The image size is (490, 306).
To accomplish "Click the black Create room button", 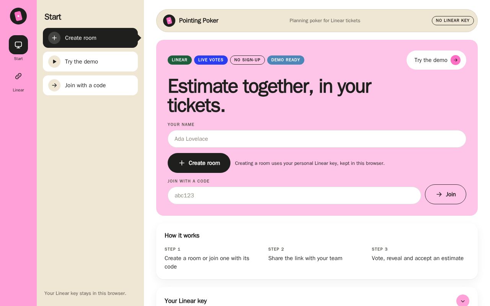I will coord(199,163).
